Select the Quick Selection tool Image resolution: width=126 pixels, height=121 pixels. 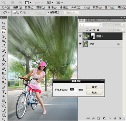pos(3,37)
